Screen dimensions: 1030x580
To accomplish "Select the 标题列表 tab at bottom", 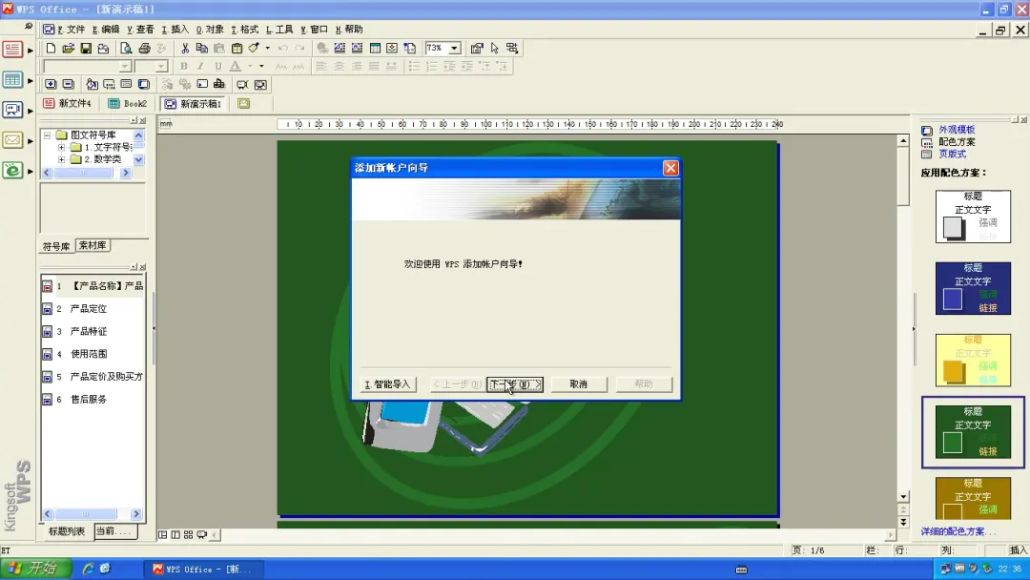I will 67,531.
